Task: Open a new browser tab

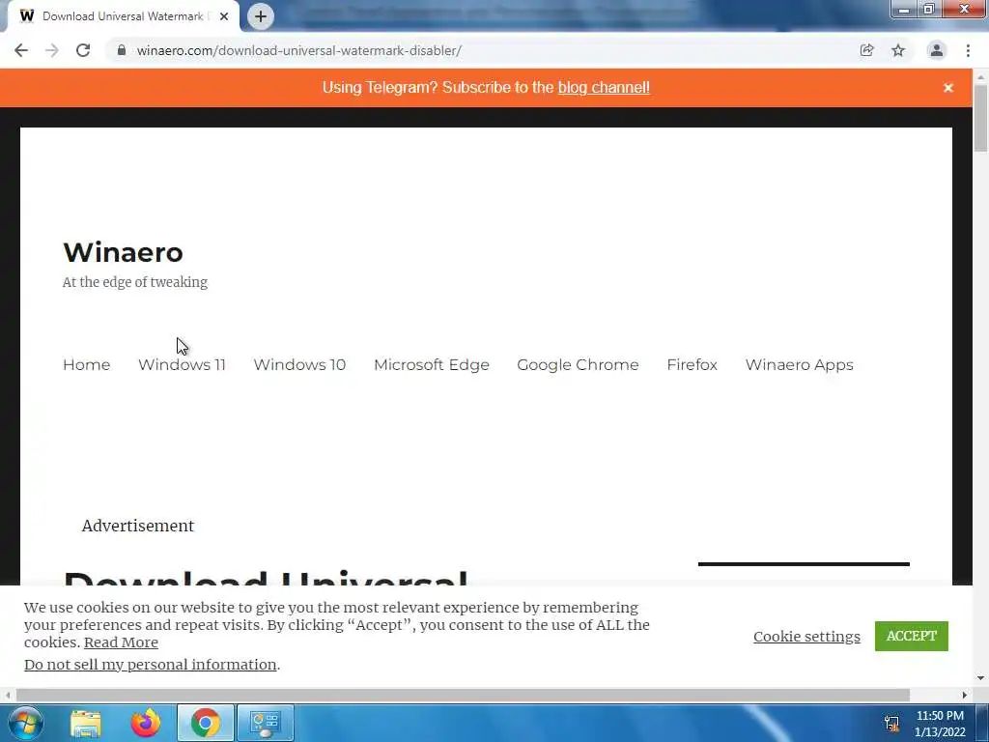Action: (261, 16)
